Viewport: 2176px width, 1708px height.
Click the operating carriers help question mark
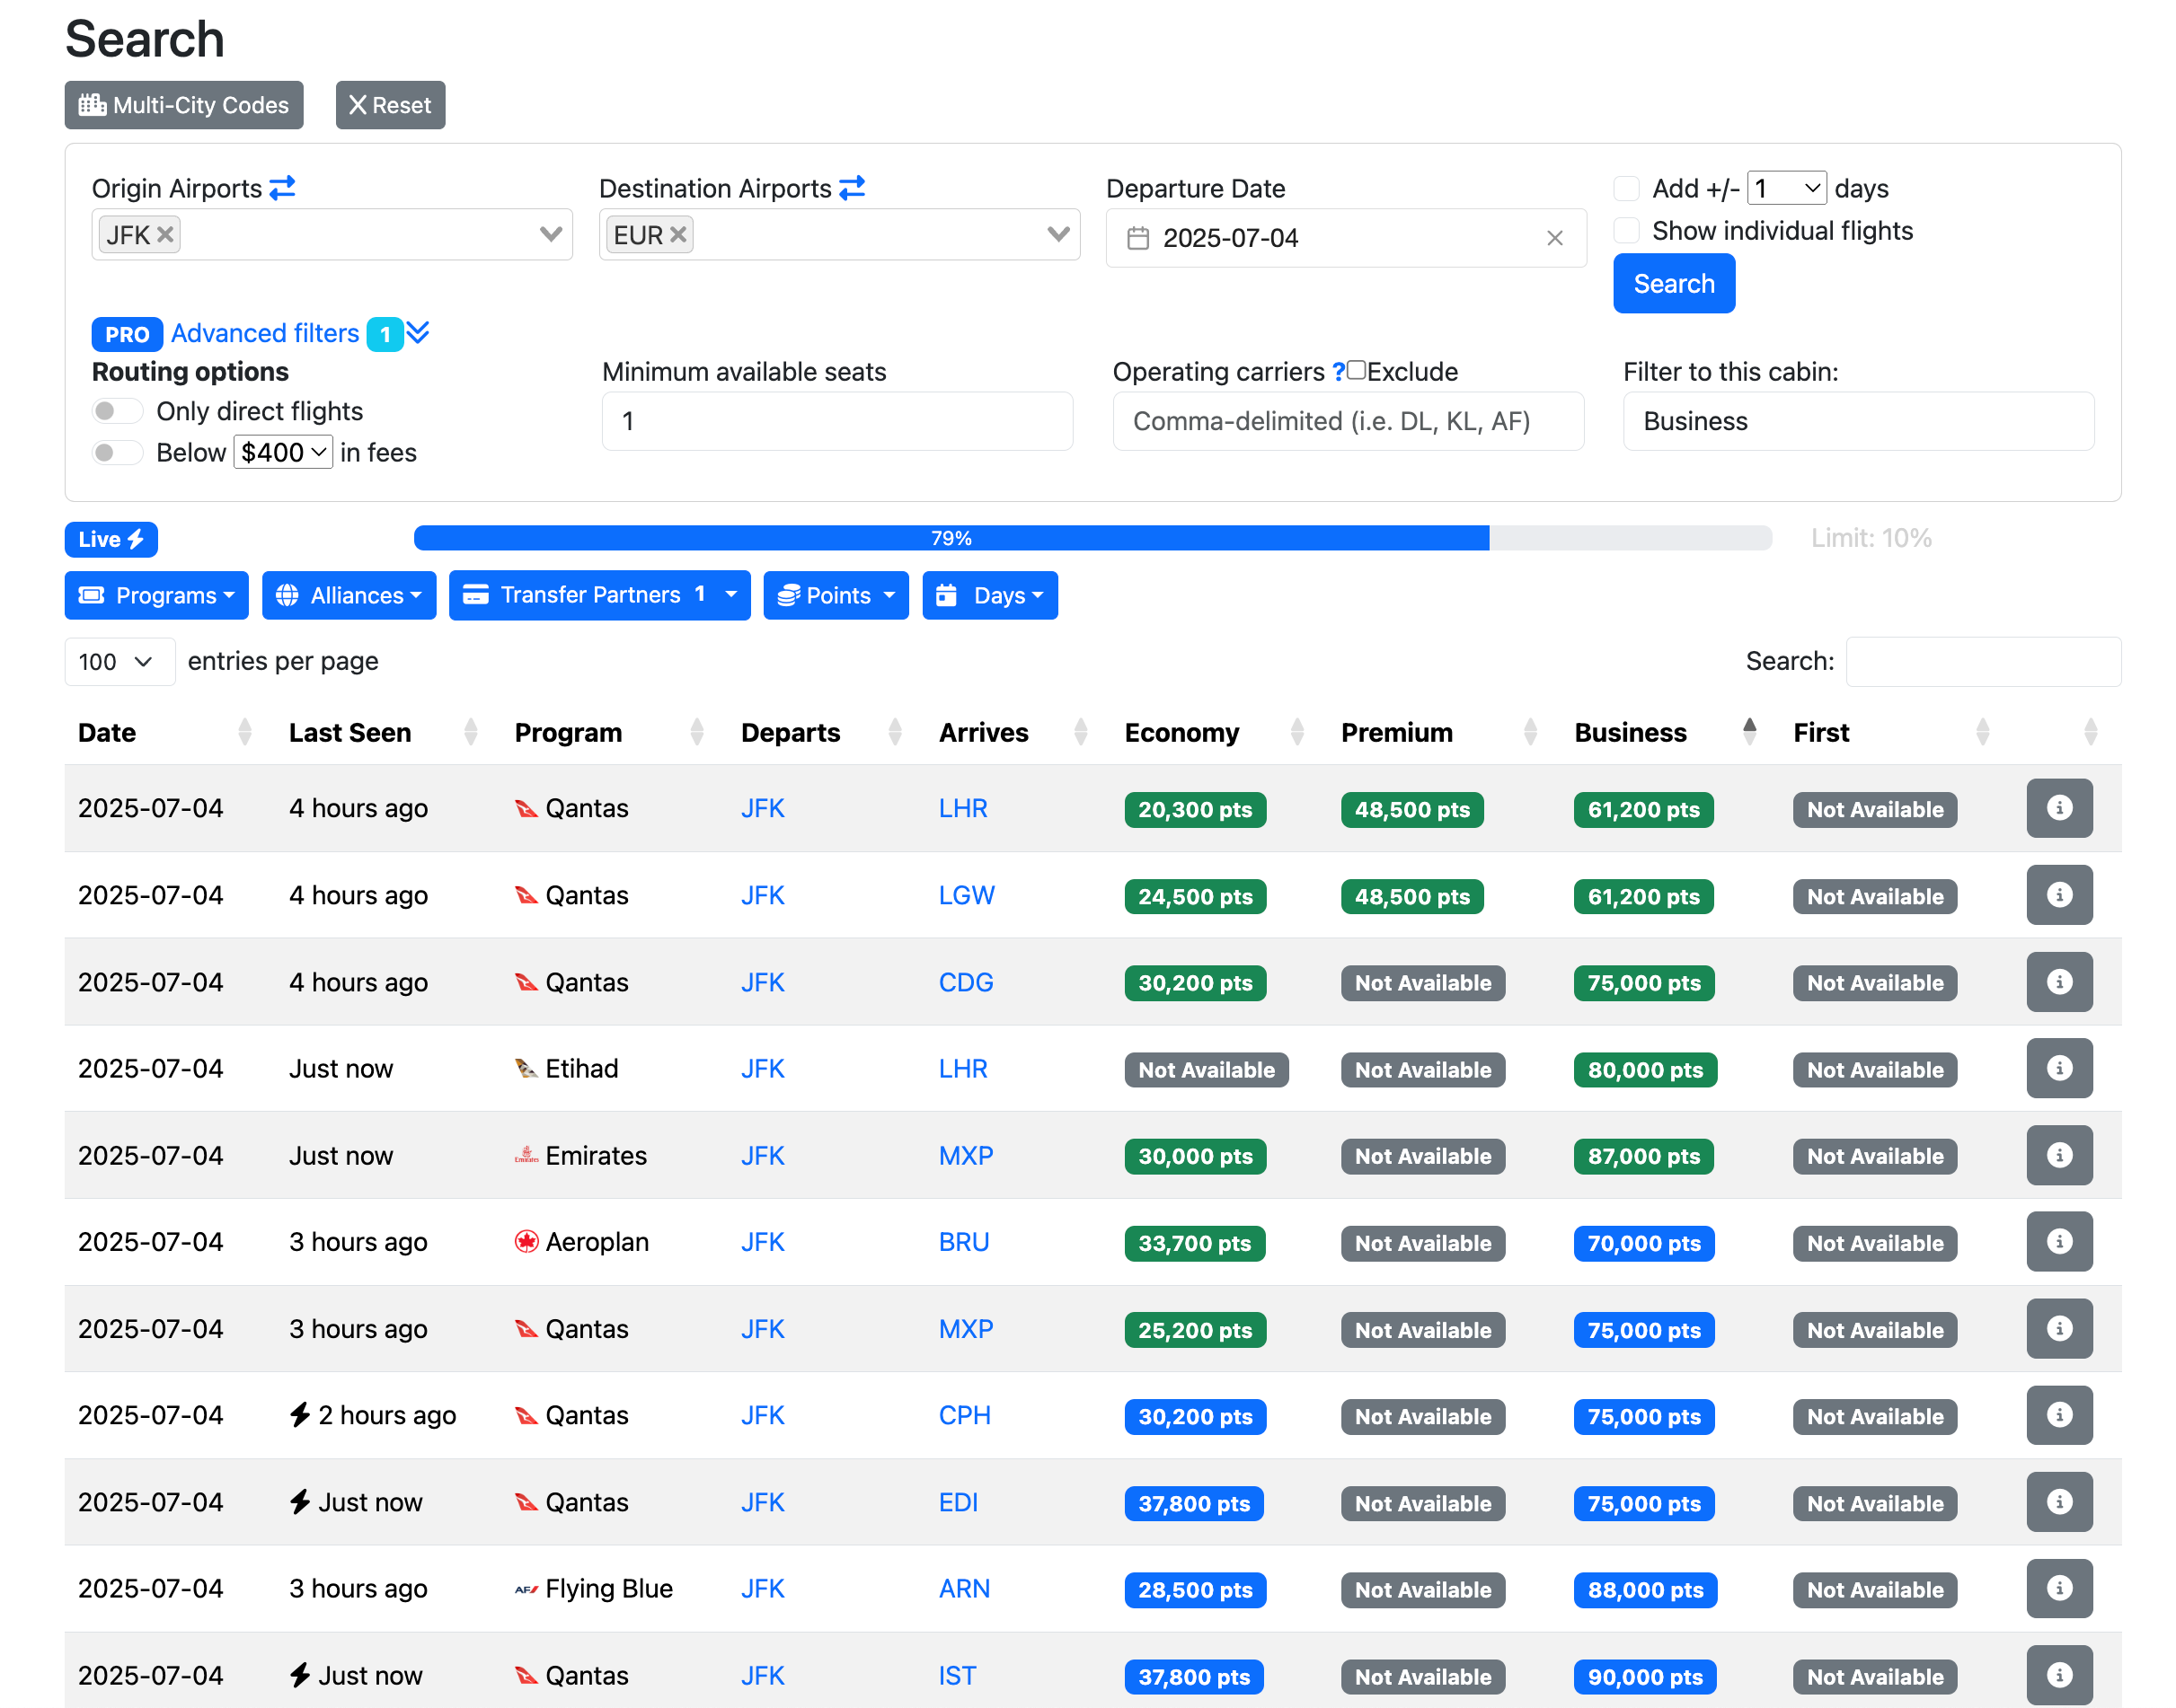tap(1339, 372)
